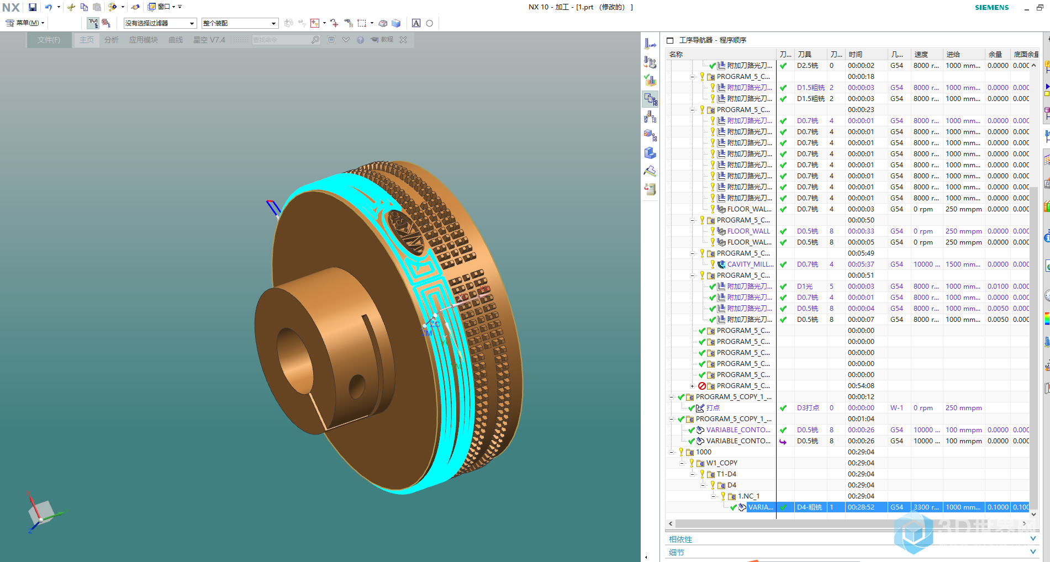
Task: Click the Copy icon in the quick toolbar
Action: point(84,7)
